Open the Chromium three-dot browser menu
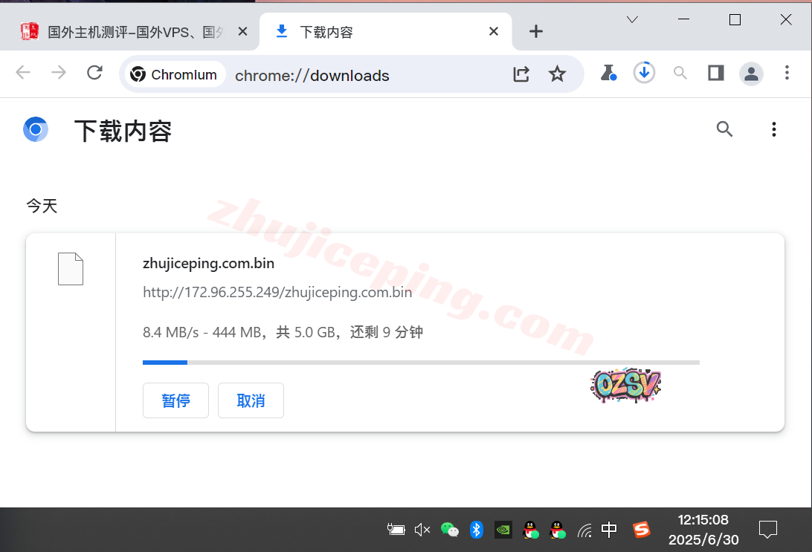 click(x=787, y=73)
